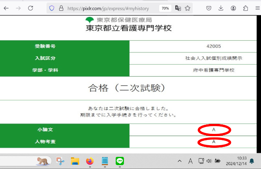Expand hidden system tray icons
The height and width of the screenshot is (169, 261).
coord(180,161)
